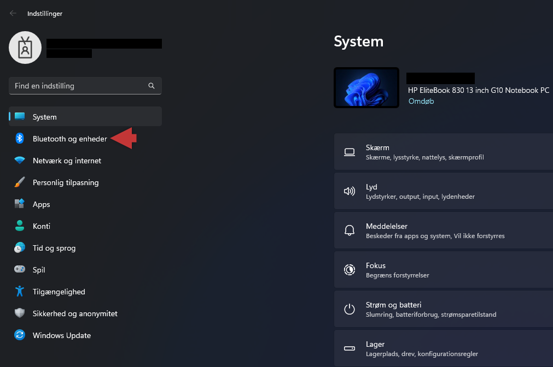
Task: Open Sikkerhed og anonymitet page
Action: click(x=85, y=313)
